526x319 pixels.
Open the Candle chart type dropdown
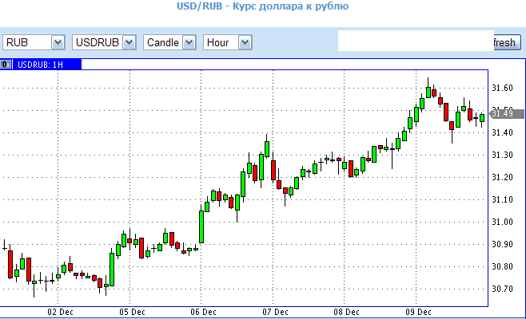pos(169,42)
